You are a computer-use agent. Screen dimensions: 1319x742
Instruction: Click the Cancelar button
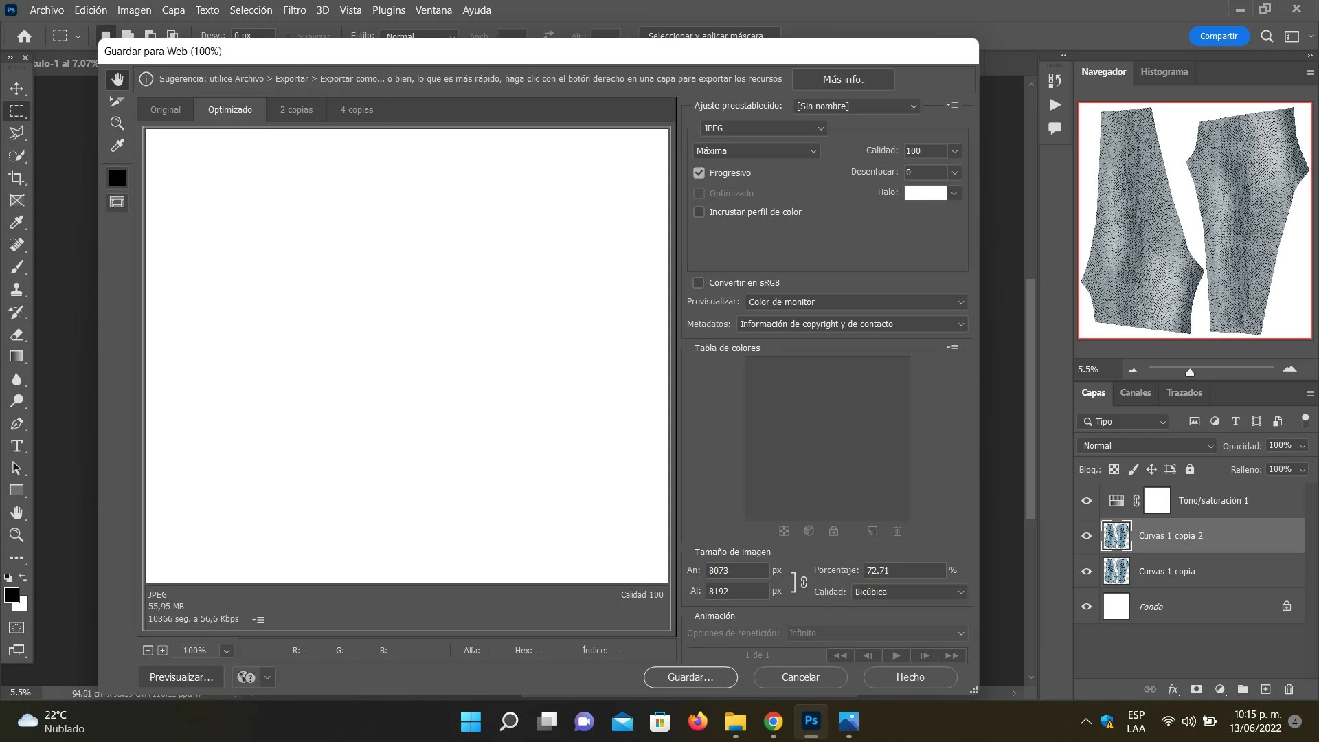[x=800, y=677]
